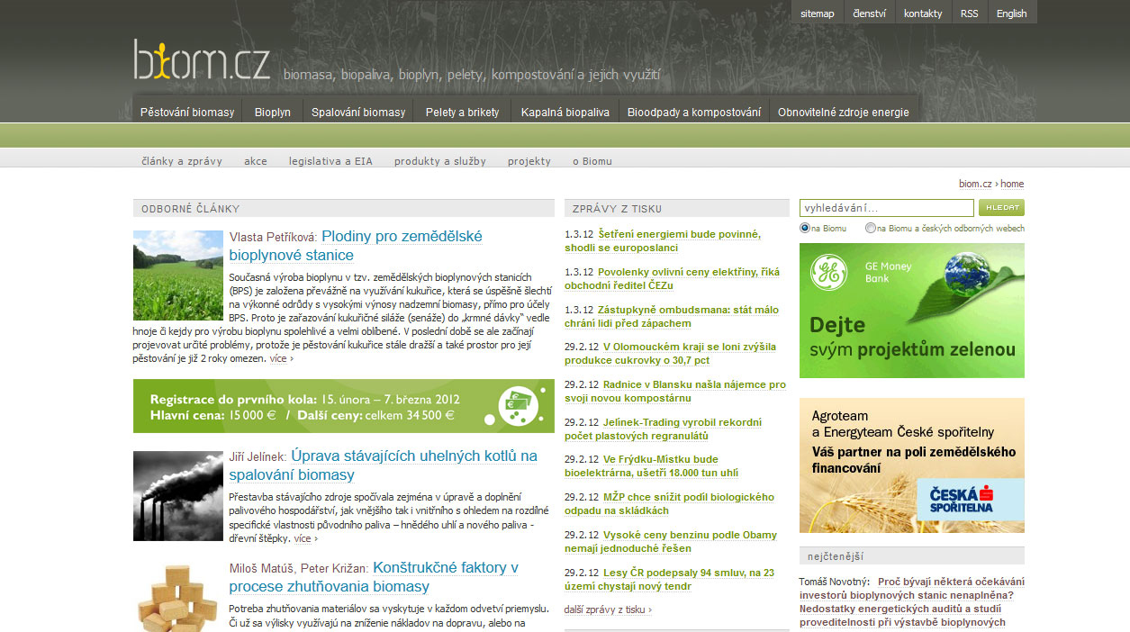1130x632 pixels.
Task: Open the green registration prize banner
Action: pyautogui.click(x=343, y=406)
